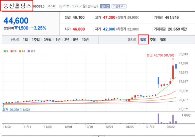Click the 거래량 value 461,816

172,17
